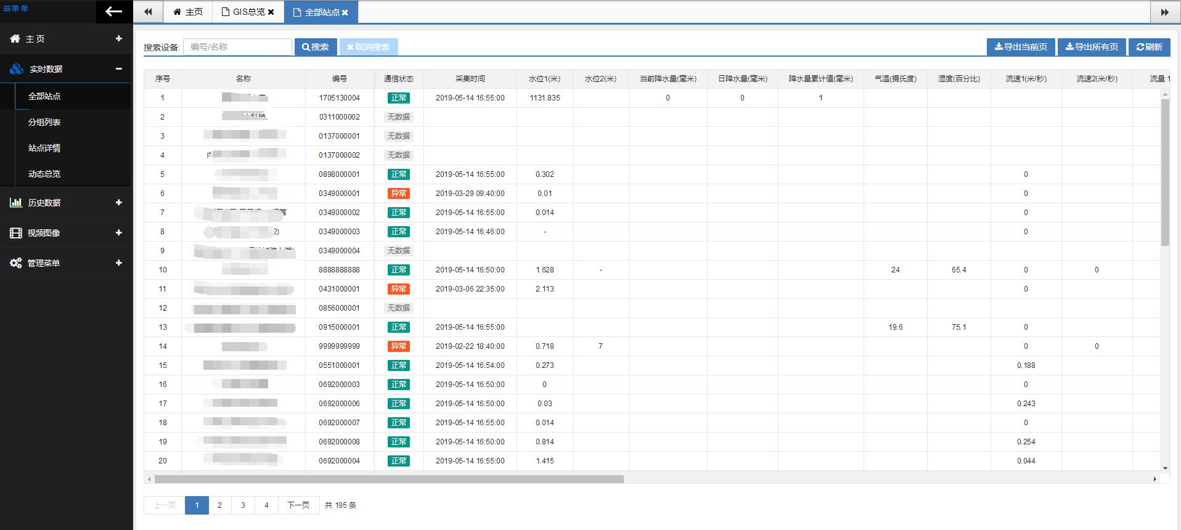Click station code 0692000004
The image size is (1181, 530).
340,461
